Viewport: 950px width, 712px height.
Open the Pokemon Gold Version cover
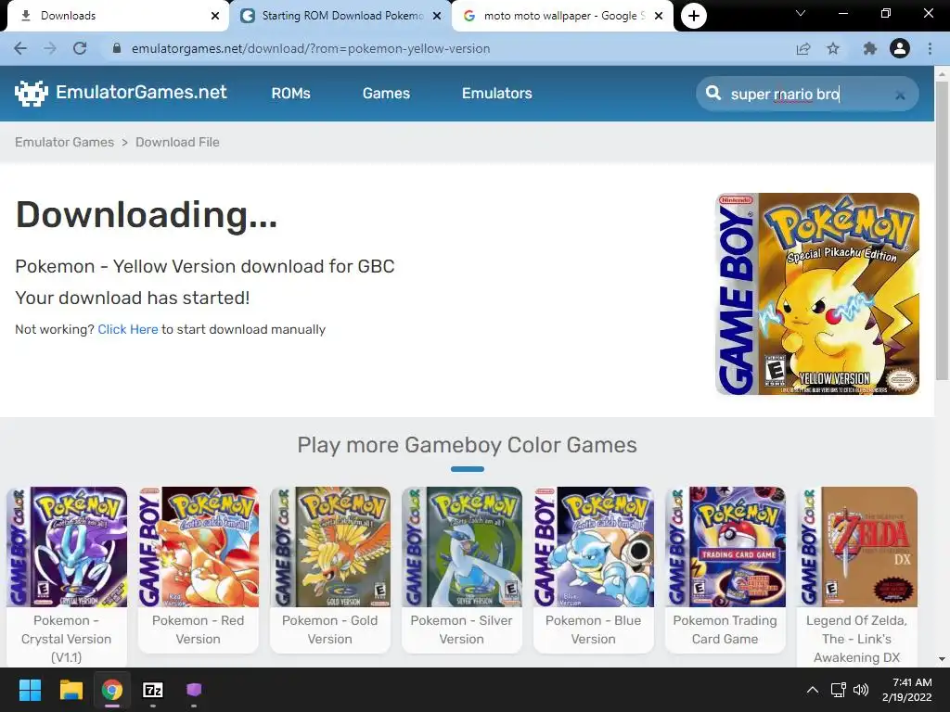point(330,547)
